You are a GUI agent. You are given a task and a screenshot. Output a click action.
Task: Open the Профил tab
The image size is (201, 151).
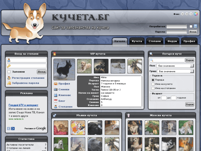[x=189, y=41]
